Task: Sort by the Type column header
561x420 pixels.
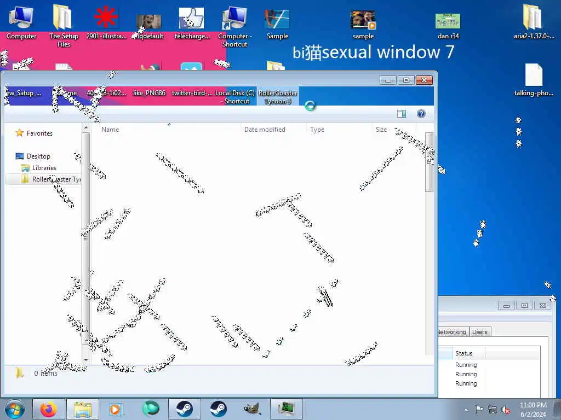Action: (x=339, y=129)
